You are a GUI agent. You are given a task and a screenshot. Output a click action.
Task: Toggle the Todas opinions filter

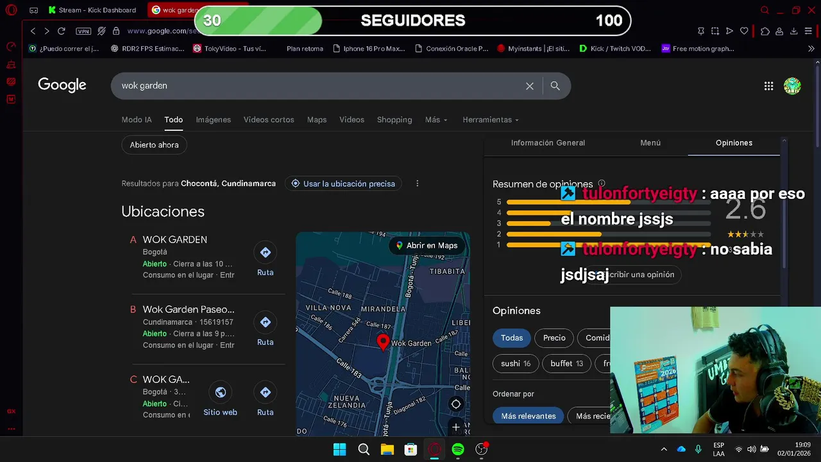(x=512, y=338)
